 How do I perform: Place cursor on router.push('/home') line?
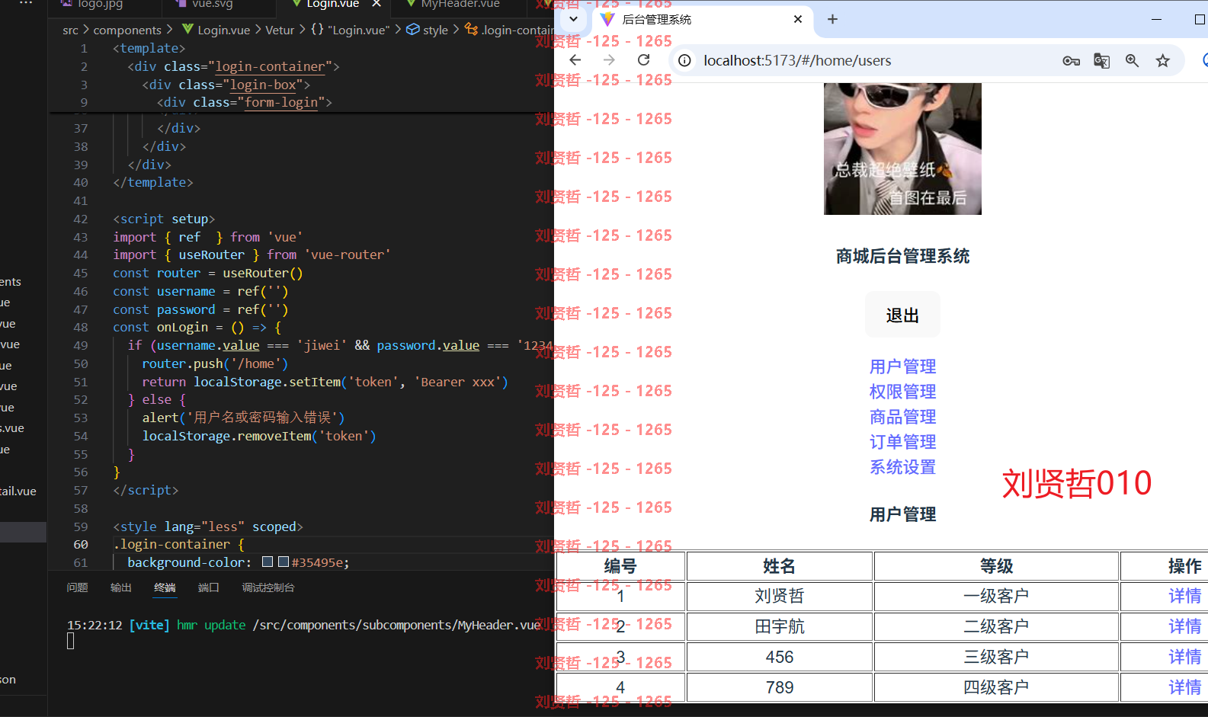tap(216, 363)
